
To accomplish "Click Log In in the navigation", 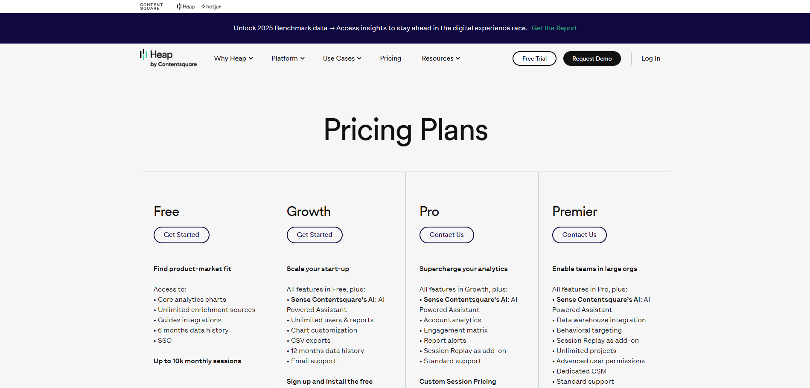I will [x=650, y=58].
